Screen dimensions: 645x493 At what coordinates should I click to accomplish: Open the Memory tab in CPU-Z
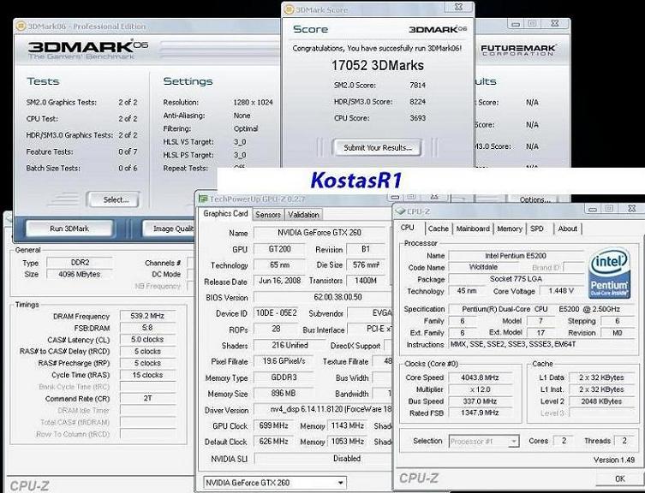(510, 229)
